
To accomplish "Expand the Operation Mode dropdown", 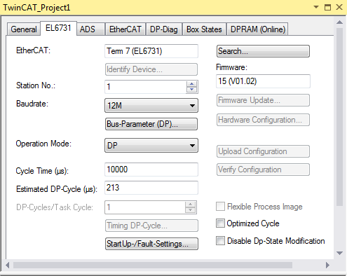I will [x=151, y=146].
